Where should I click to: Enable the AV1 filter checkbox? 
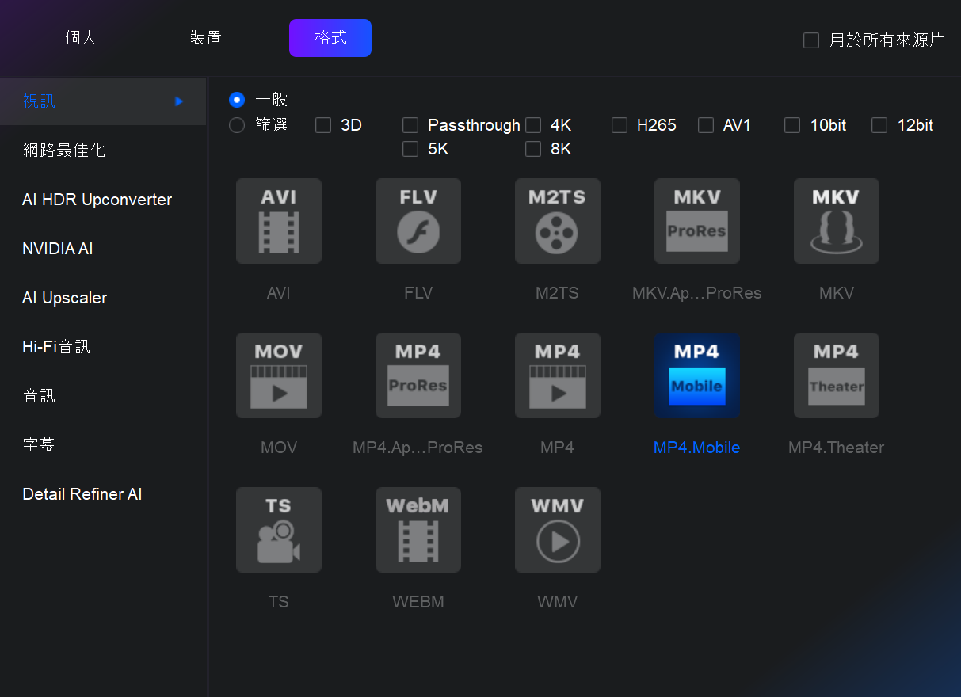pos(706,125)
